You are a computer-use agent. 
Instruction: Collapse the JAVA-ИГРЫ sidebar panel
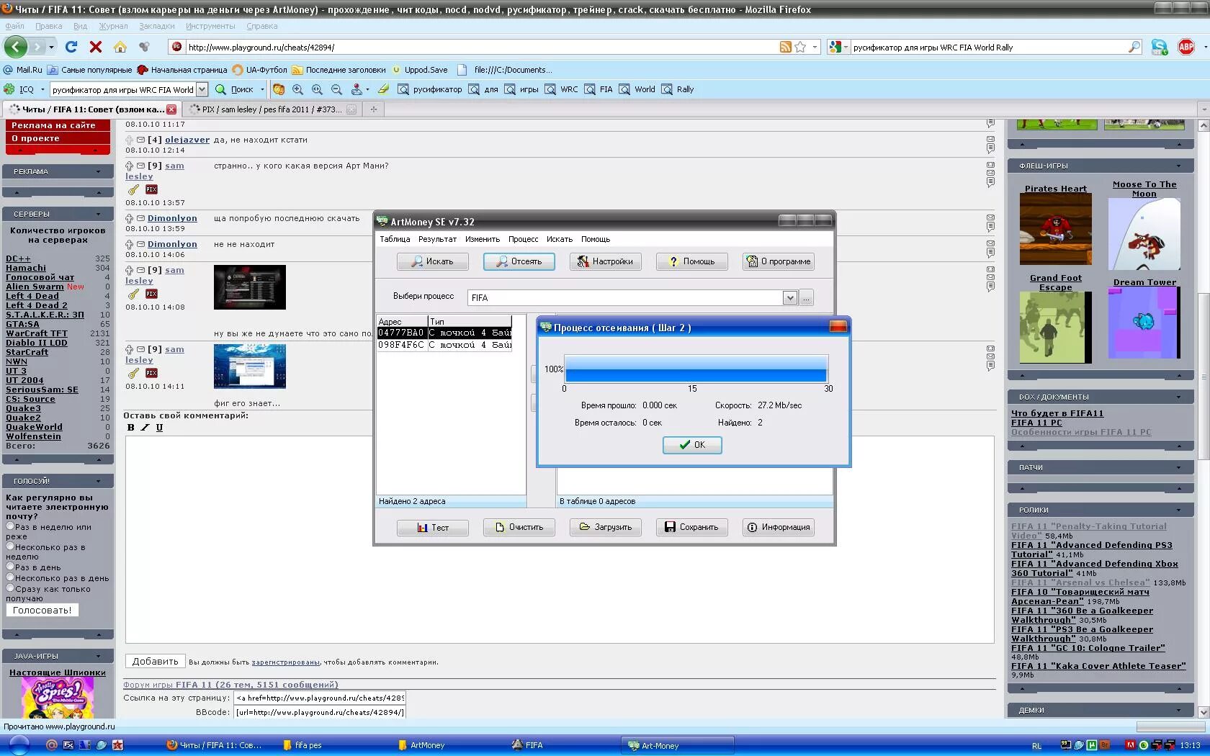[99, 656]
